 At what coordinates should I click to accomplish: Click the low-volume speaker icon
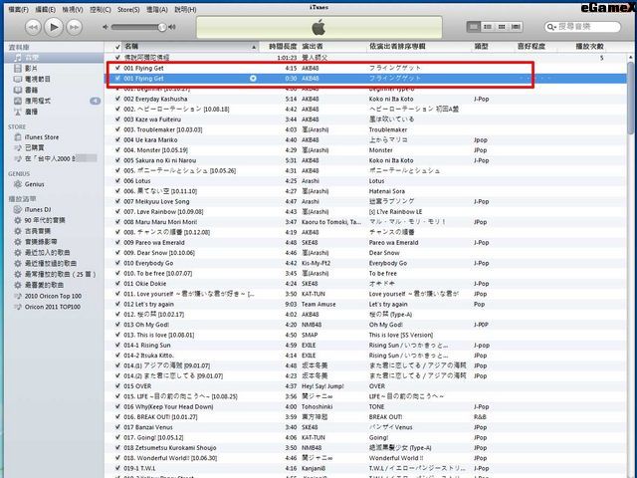[x=106, y=27]
